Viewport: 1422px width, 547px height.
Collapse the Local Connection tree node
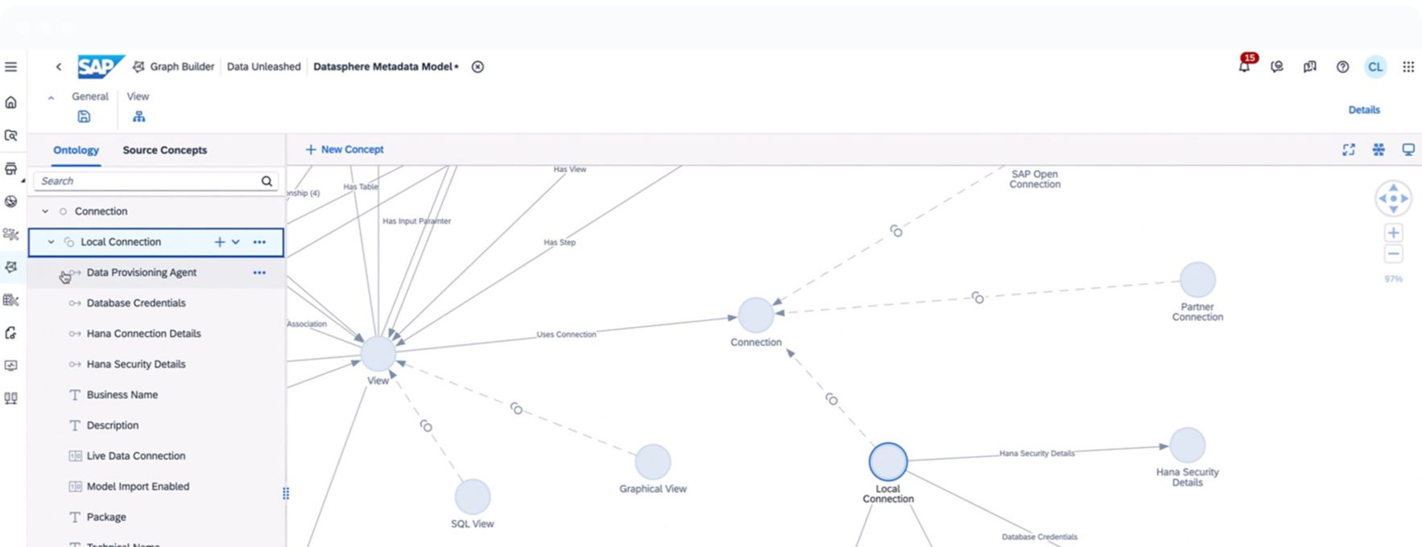point(51,242)
